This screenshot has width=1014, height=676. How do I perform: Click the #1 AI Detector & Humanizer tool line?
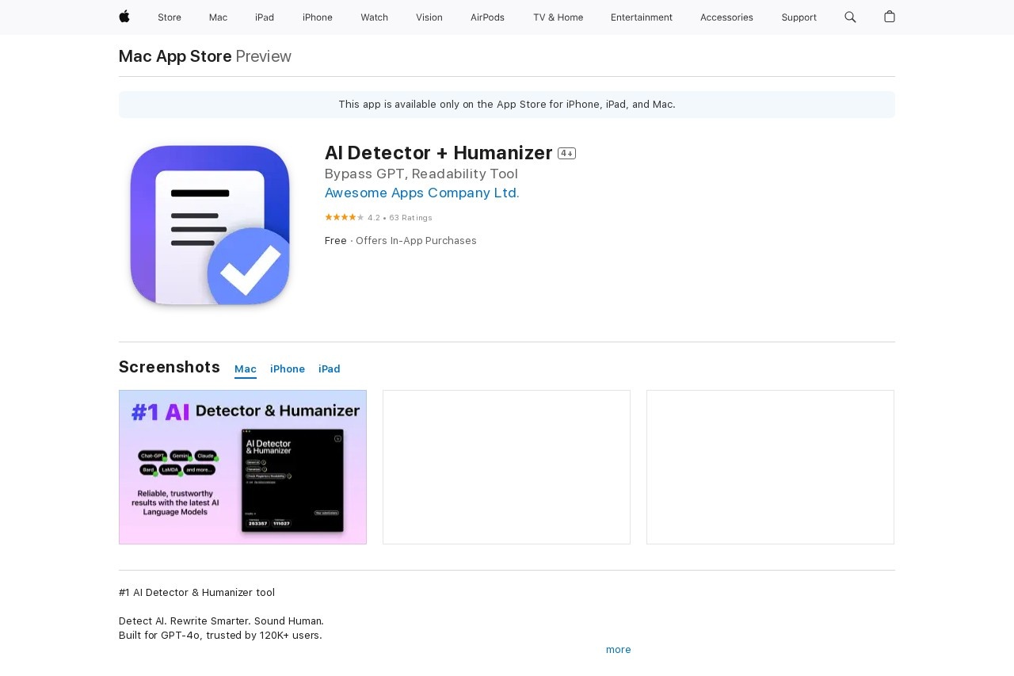click(197, 593)
